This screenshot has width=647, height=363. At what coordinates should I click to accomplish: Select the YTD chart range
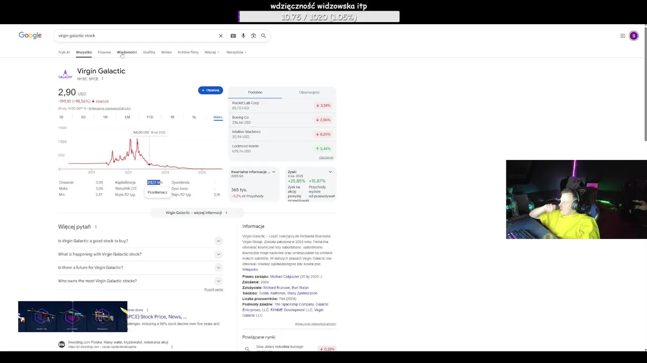150,117
